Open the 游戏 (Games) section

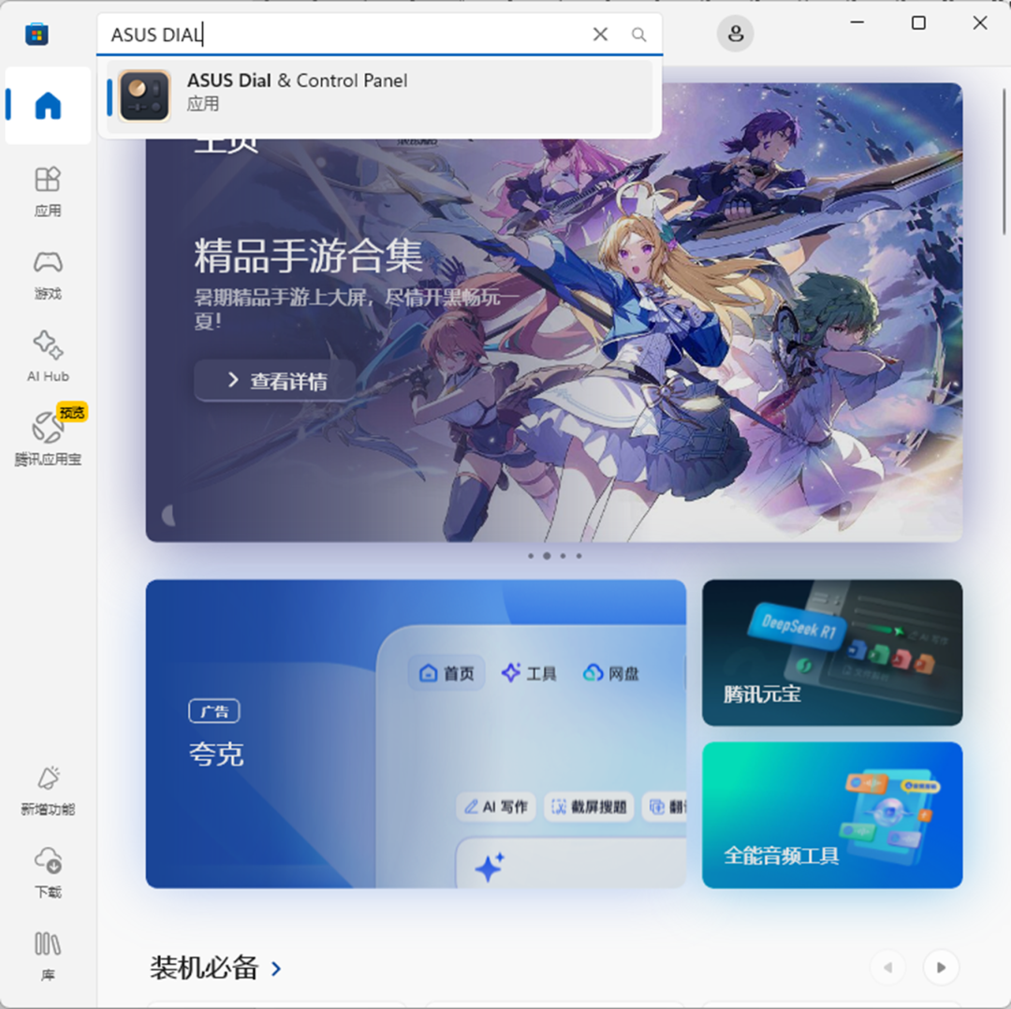click(48, 275)
